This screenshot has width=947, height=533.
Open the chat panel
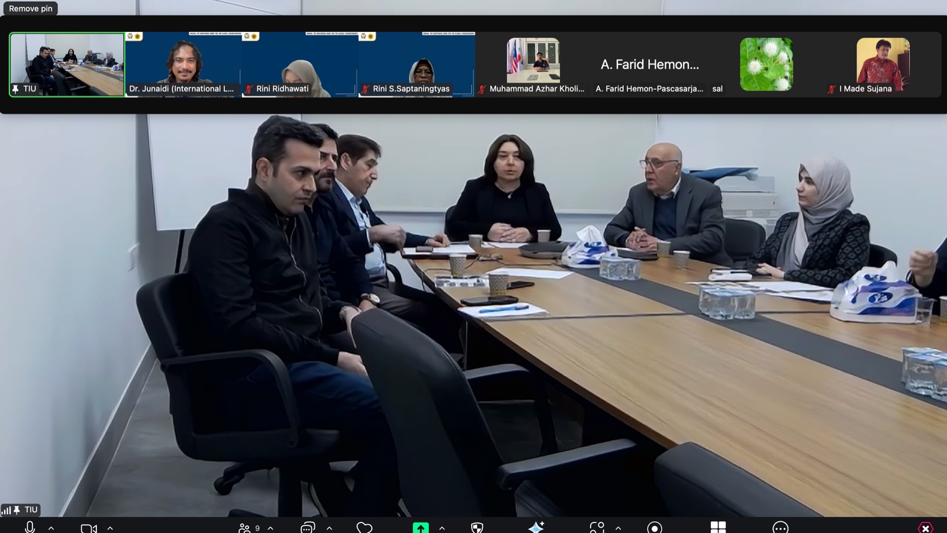[308, 528]
